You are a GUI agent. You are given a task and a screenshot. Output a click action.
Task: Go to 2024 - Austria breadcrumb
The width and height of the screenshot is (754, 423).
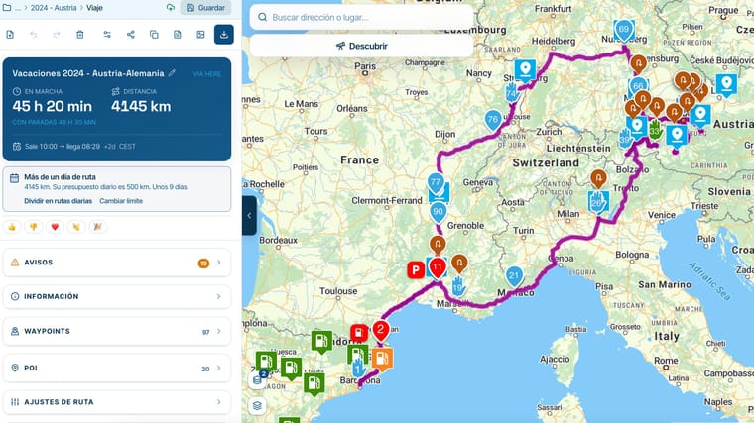pos(54,8)
